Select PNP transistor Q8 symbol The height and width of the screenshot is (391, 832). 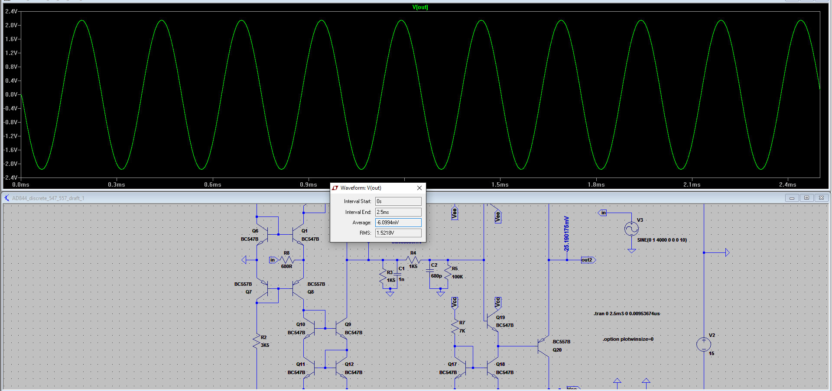298,288
